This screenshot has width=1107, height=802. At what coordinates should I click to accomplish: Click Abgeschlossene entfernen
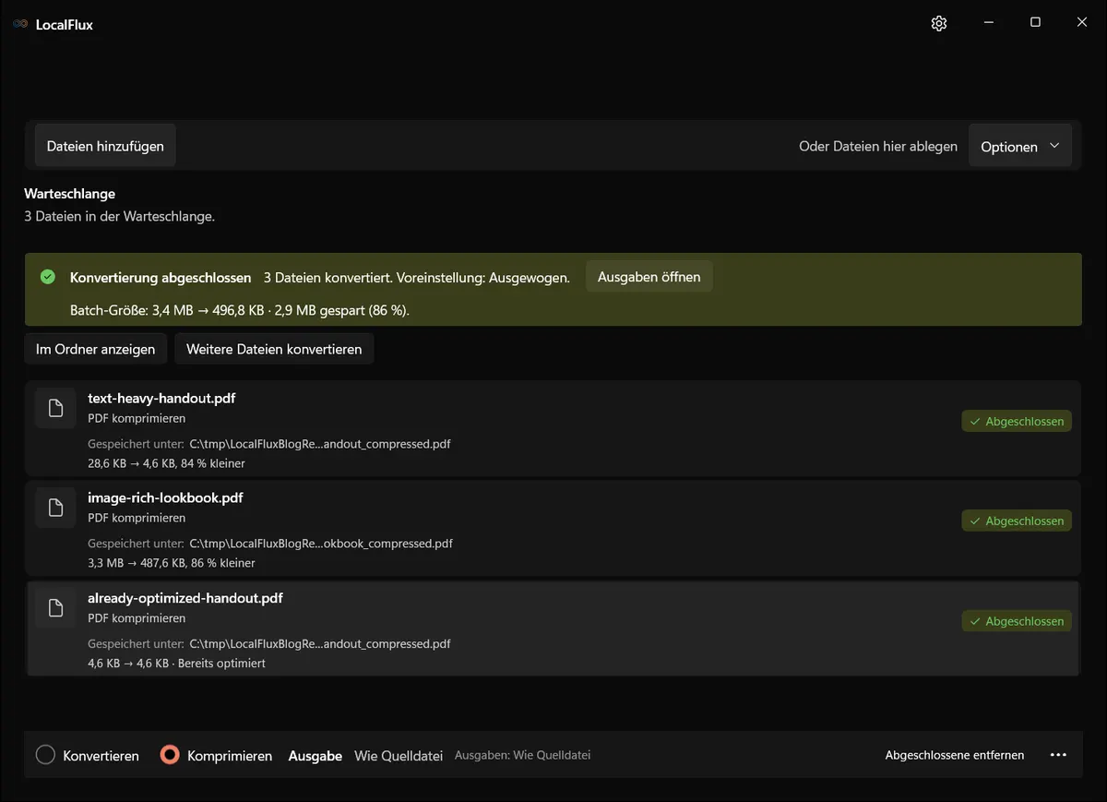pos(955,755)
